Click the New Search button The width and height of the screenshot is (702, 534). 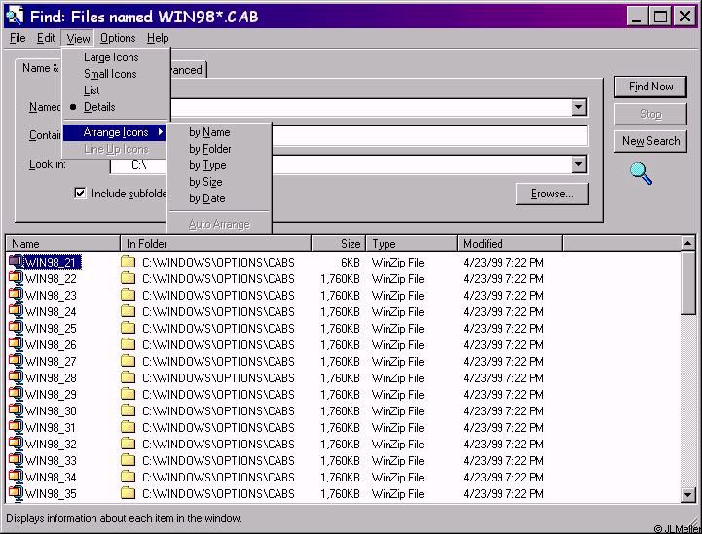point(650,141)
